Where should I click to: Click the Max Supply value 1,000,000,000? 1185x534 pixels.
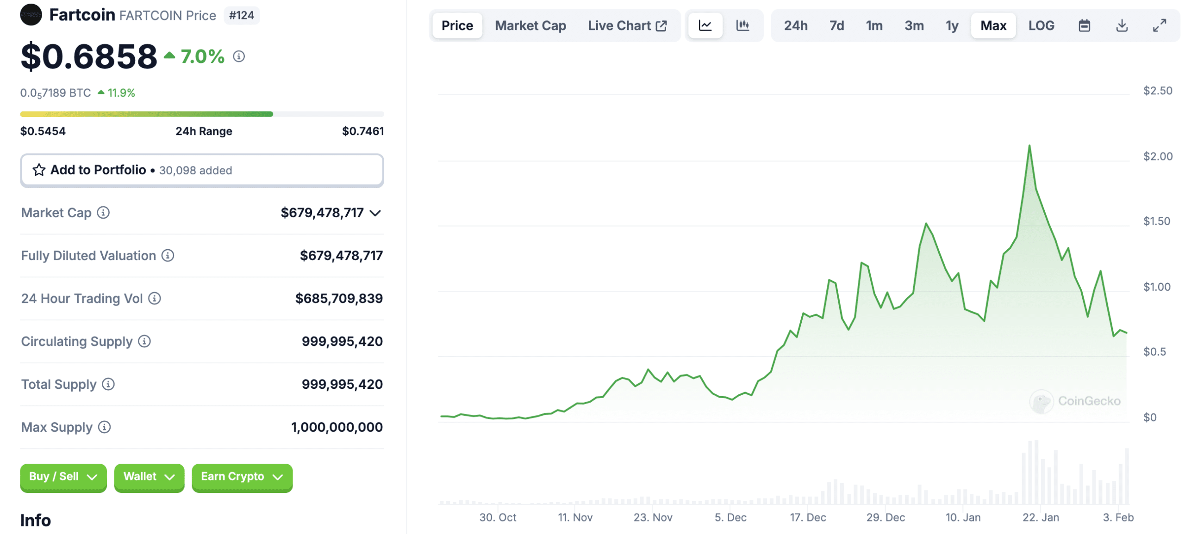pos(337,427)
